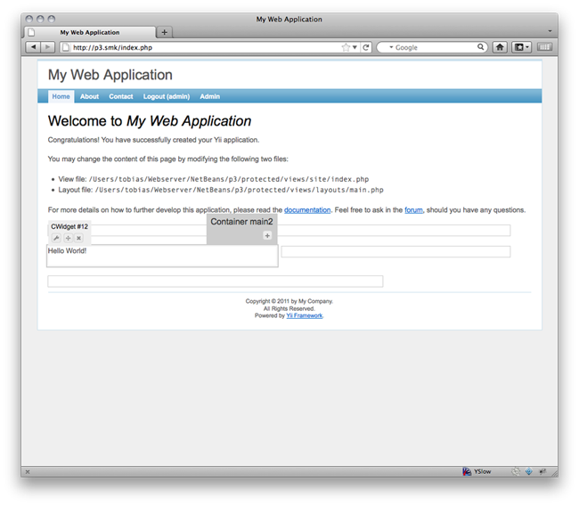Viewport: 579px width, 506px height.
Task: Click the YSlow status bar icon
Action: pyautogui.click(x=467, y=471)
